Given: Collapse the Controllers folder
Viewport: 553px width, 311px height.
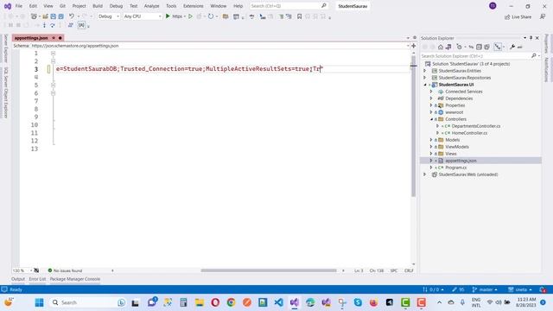Looking at the screenshot, I should click(x=431, y=119).
